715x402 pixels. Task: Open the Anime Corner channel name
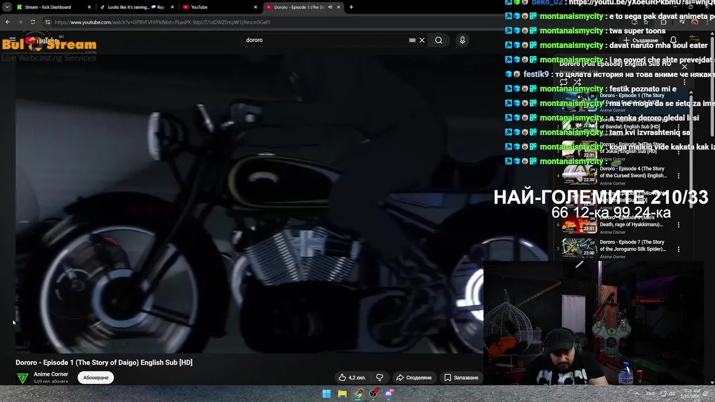click(x=51, y=374)
